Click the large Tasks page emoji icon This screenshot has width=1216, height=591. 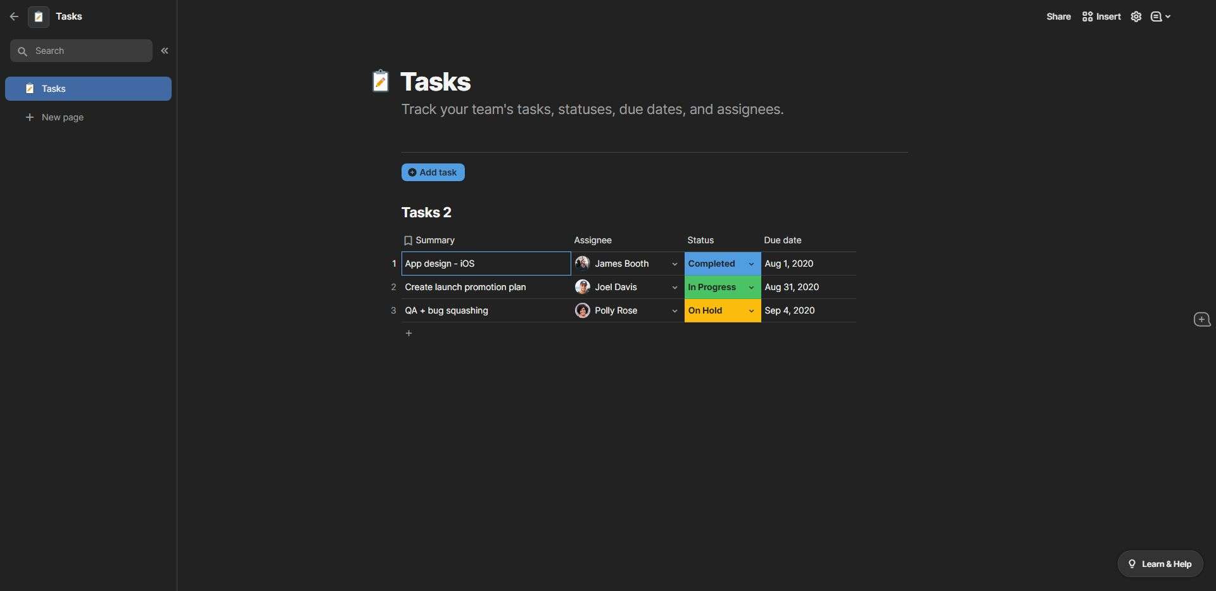point(380,81)
